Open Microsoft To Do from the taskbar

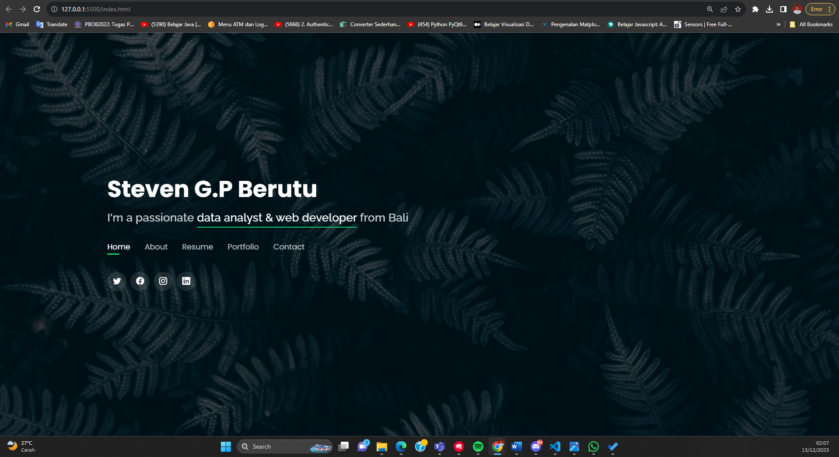(612, 447)
